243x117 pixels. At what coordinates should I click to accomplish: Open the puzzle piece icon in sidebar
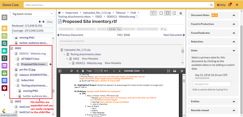pos(5,51)
